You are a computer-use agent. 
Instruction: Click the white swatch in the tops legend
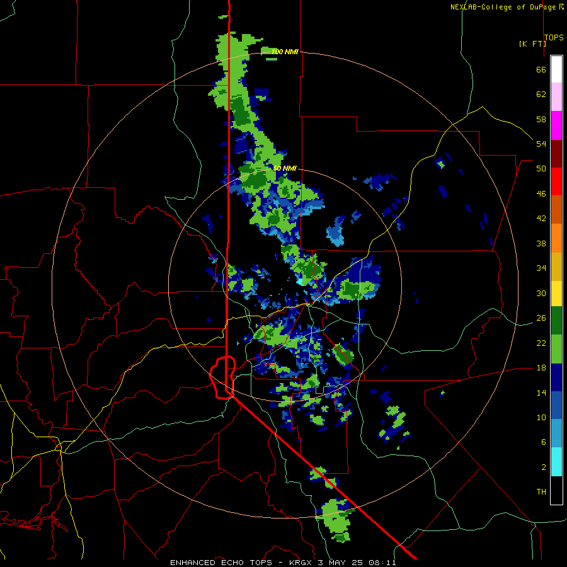click(556, 69)
